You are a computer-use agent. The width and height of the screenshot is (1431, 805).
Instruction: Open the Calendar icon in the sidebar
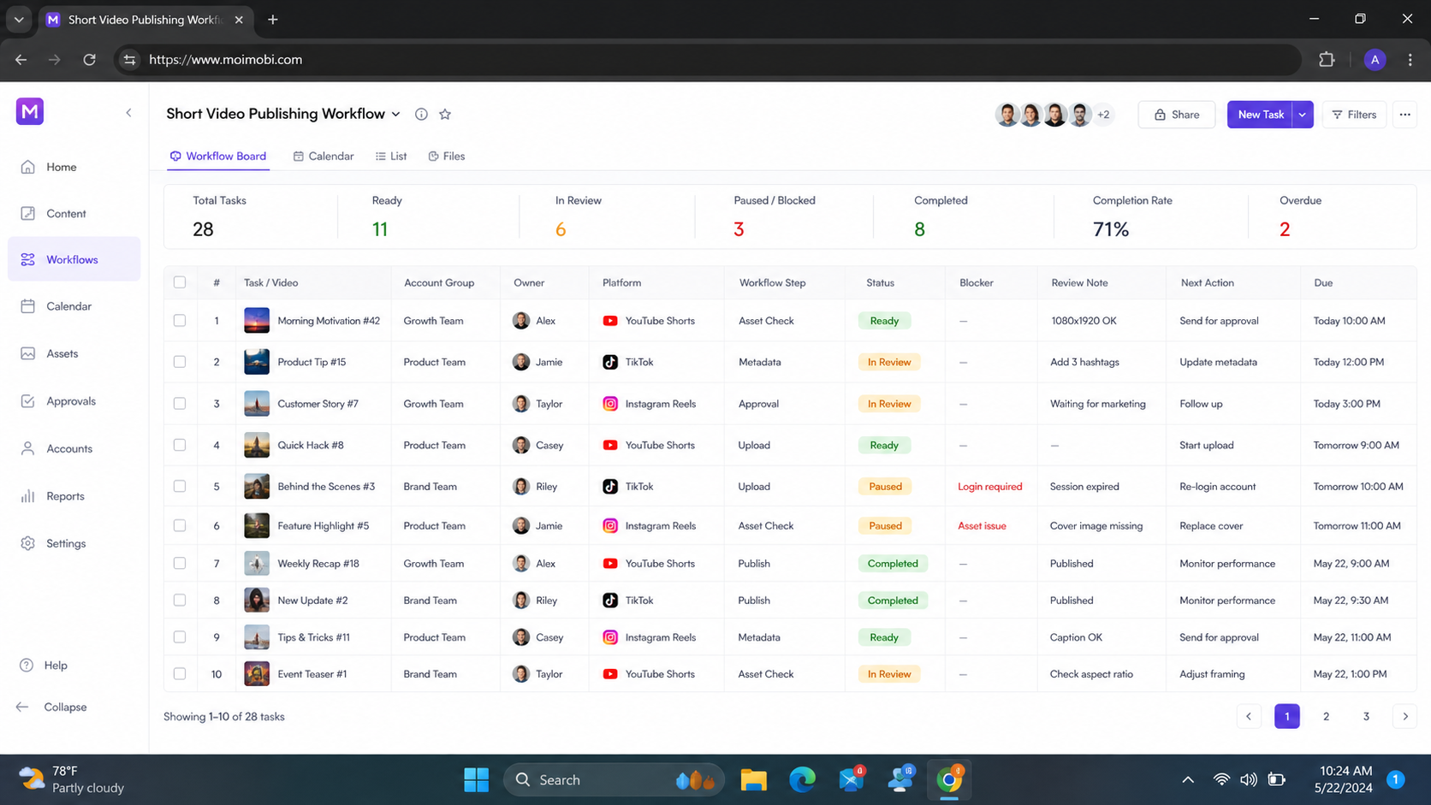tap(27, 306)
